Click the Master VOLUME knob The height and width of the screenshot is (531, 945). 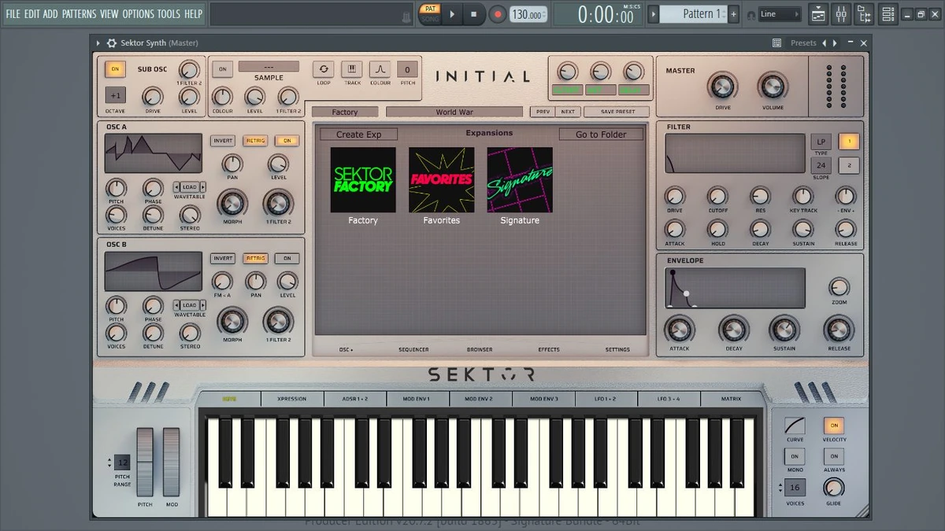point(773,87)
